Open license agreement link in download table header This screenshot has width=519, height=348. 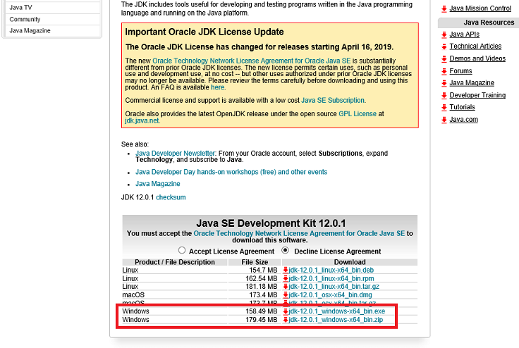(x=299, y=233)
